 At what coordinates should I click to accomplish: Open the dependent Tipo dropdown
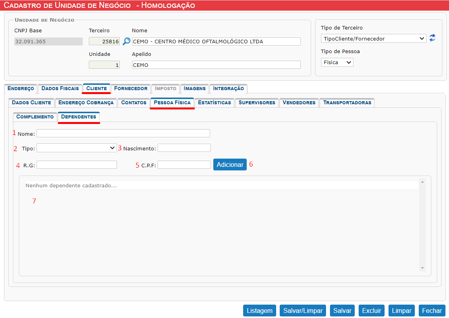77,148
